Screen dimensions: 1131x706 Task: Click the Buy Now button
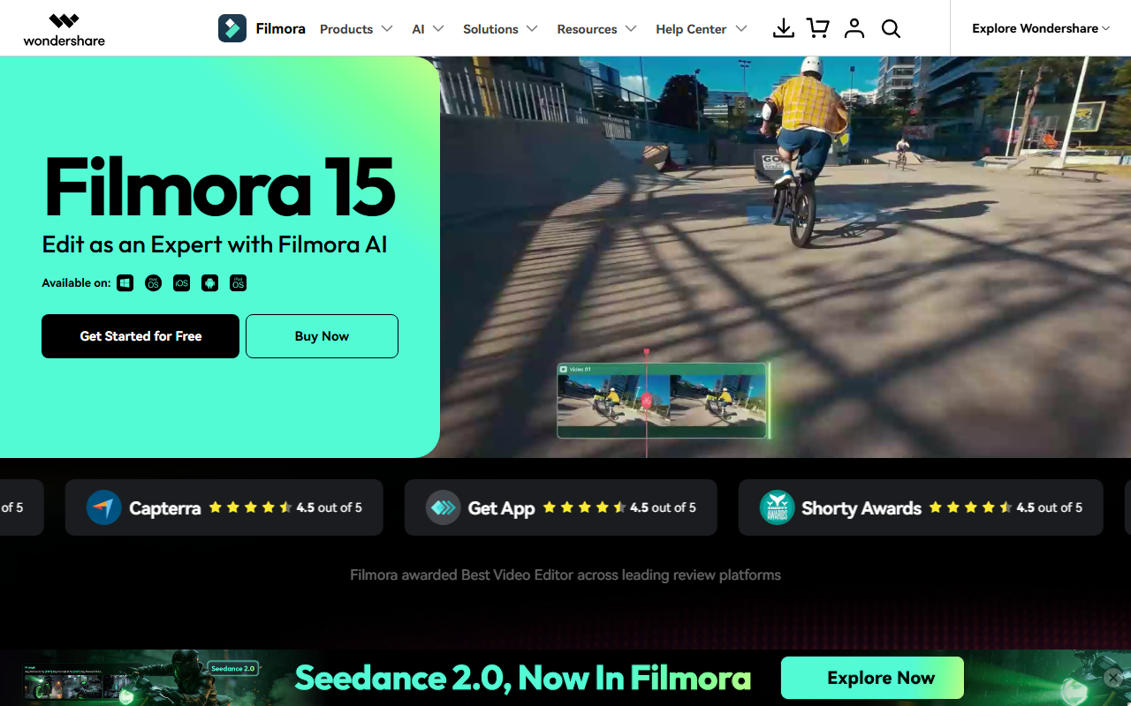[322, 336]
